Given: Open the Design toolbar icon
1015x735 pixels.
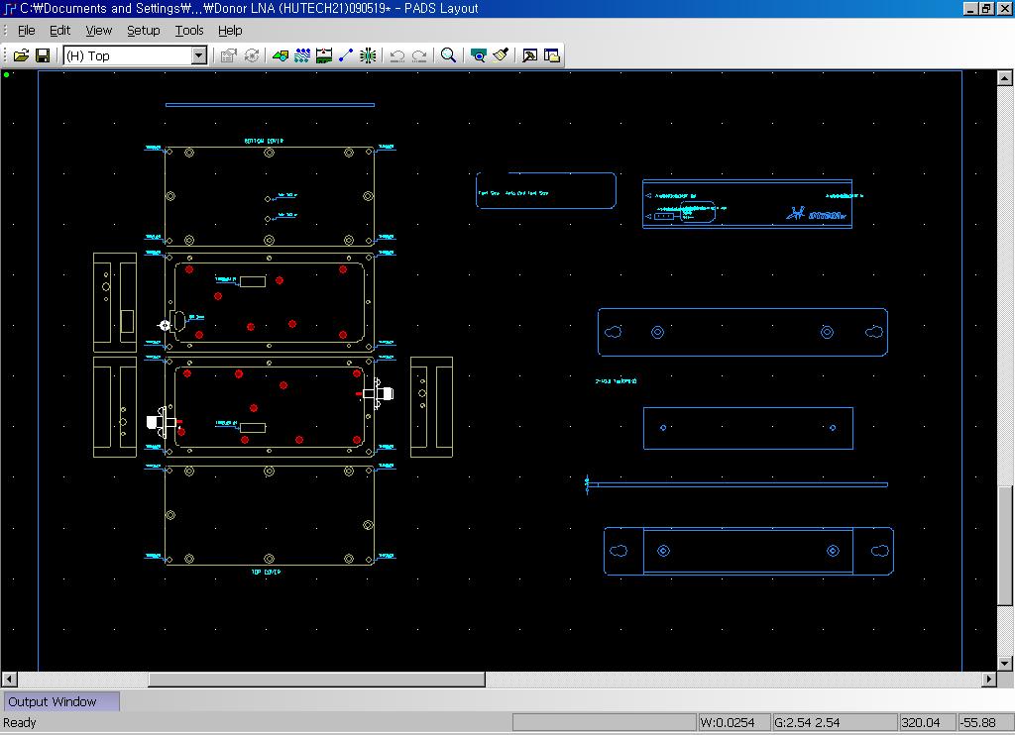Looking at the screenshot, I should (x=302, y=55).
